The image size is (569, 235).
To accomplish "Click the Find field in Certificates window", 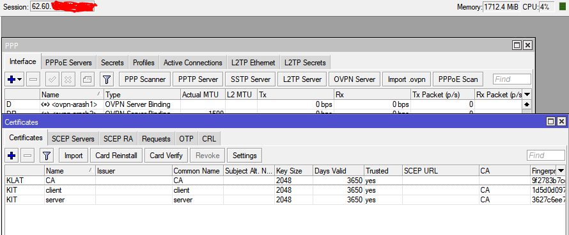I will (x=546, y=156).
